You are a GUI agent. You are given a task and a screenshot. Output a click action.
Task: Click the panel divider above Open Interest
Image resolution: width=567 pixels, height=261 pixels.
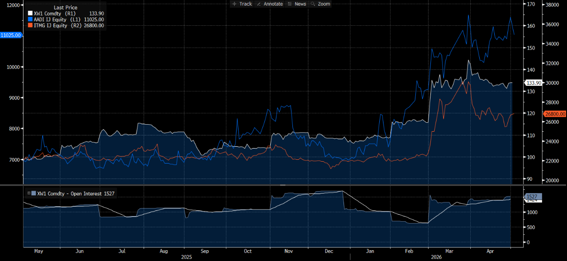click(x=283, y=185)
